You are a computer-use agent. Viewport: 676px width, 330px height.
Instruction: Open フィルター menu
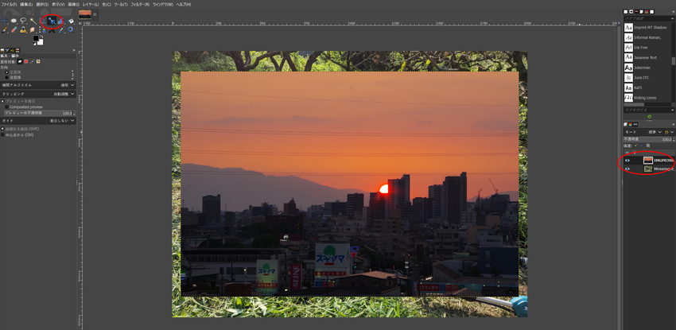pos(140,4)
